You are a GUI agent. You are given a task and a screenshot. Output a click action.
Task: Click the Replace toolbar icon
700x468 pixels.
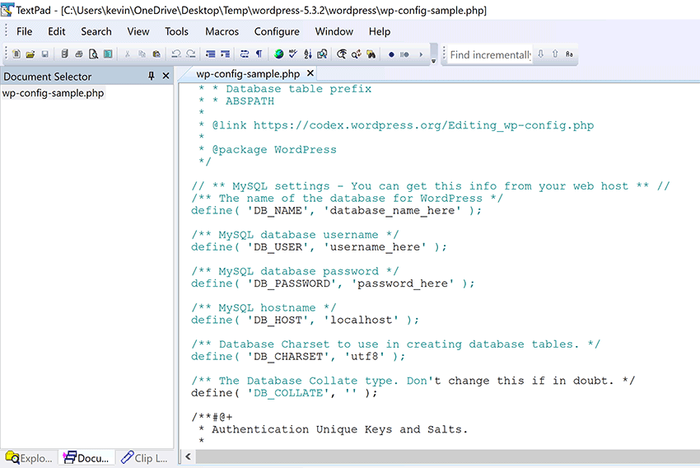click(357, 54)
